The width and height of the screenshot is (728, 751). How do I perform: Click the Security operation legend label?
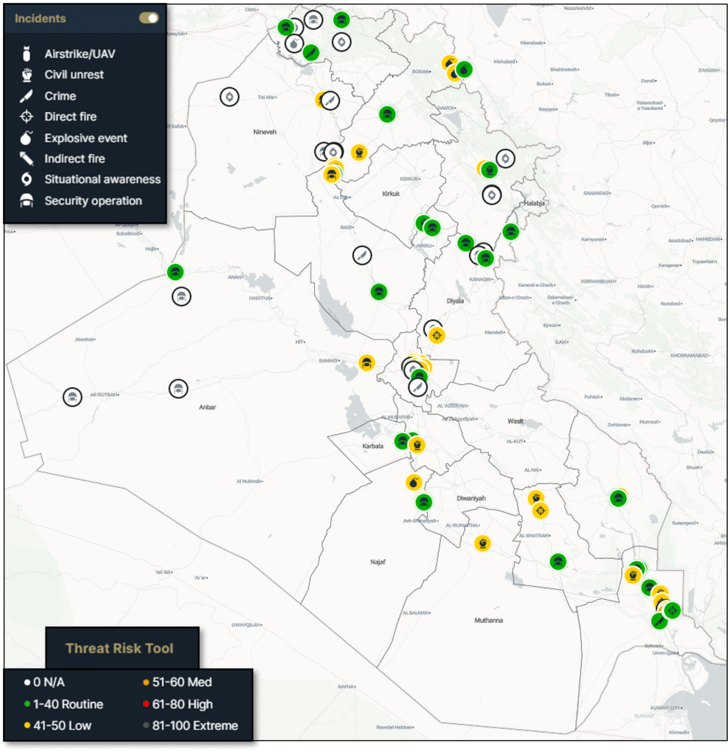click(93, 201)
